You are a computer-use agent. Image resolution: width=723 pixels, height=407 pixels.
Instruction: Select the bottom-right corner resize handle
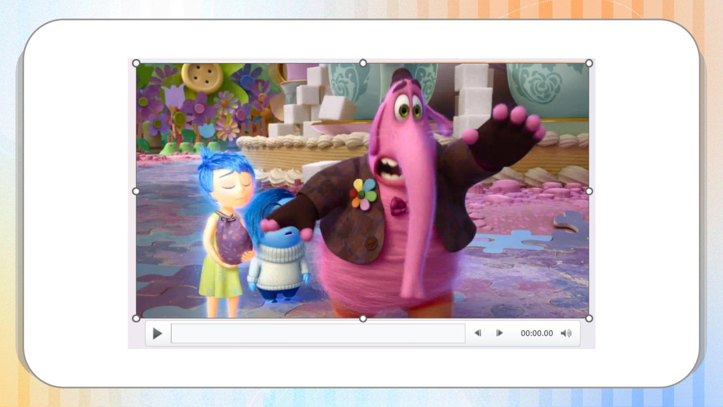tap(589, 318)
